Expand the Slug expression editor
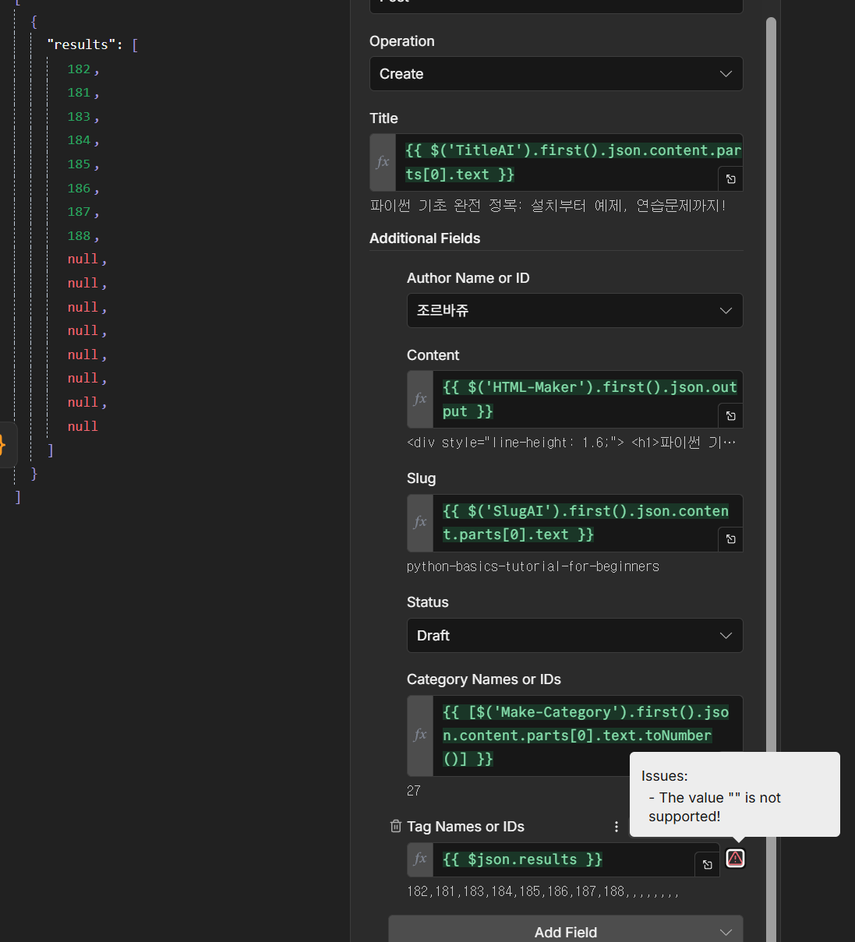 coord(730,539)
